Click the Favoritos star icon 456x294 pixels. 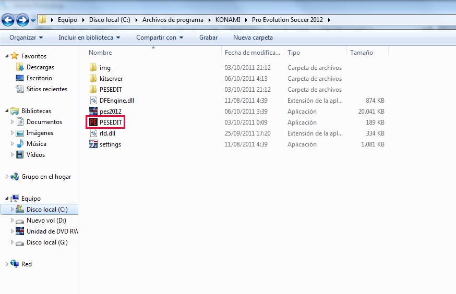[15, 55]
